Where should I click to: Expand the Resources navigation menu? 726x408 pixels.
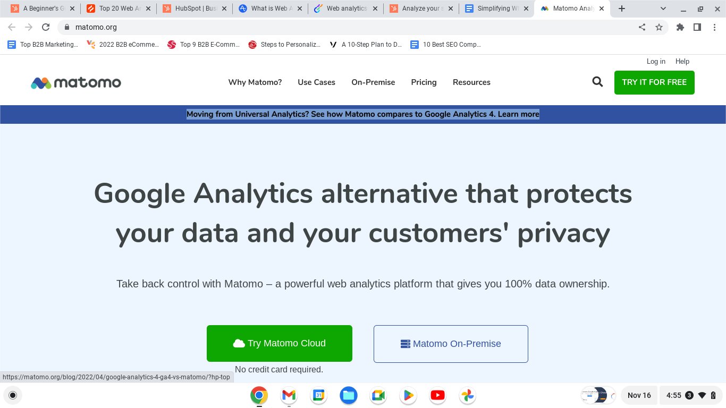471,82
